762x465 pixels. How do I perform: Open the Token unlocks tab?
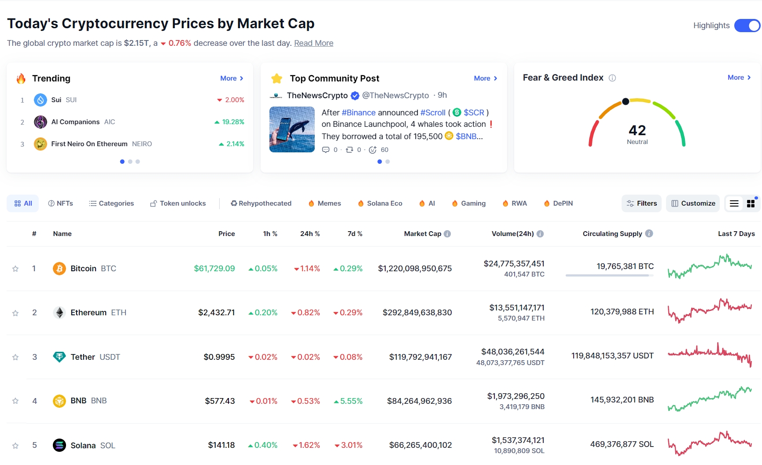coord(178,203)
